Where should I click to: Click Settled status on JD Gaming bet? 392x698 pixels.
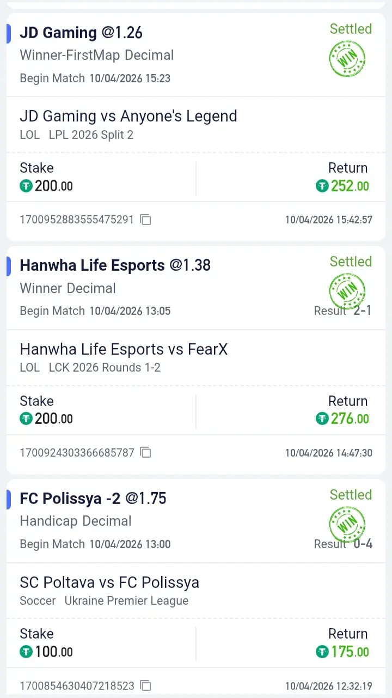pos(351,29)
